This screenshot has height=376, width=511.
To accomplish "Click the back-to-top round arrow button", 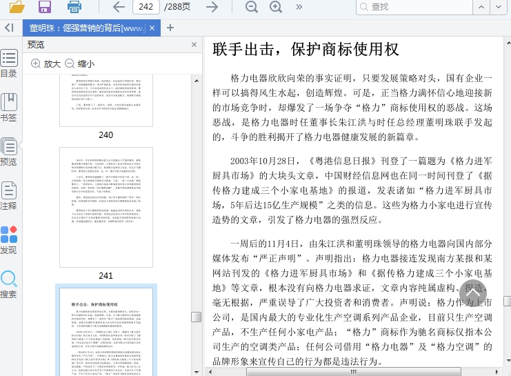I will pos(473,293).
